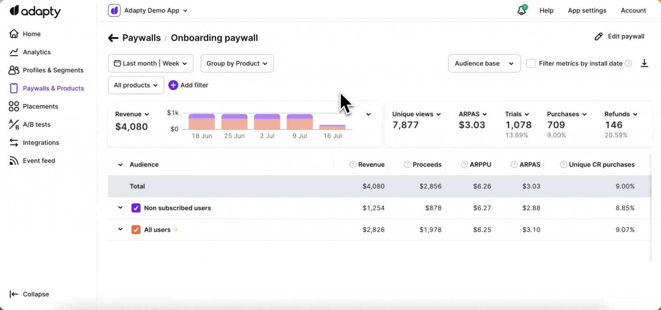
Task: Uncheck the Non subscribed users checkbox
Action: click(136, 208)
